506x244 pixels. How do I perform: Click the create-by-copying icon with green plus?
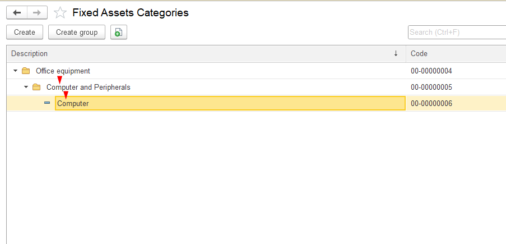coord(118,33)
